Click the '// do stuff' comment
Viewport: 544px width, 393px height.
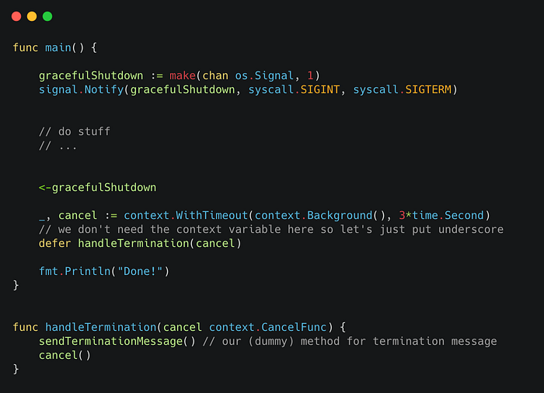(75, 131)
